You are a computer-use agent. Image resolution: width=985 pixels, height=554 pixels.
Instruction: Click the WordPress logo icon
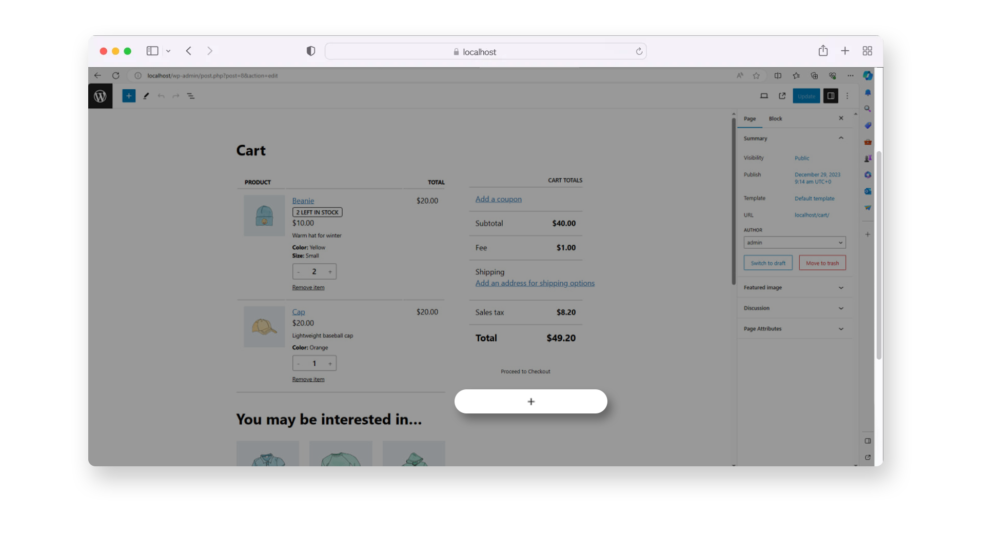[x=100, y=96]
